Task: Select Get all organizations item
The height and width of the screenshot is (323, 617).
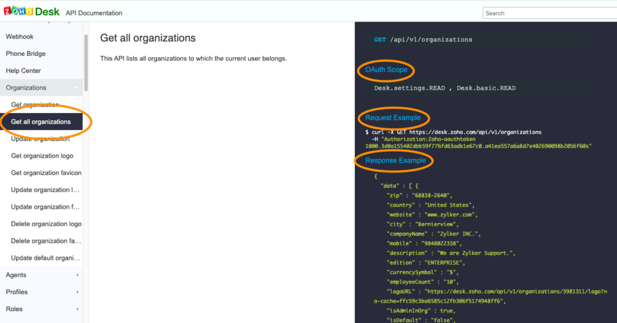Action: 41,122
